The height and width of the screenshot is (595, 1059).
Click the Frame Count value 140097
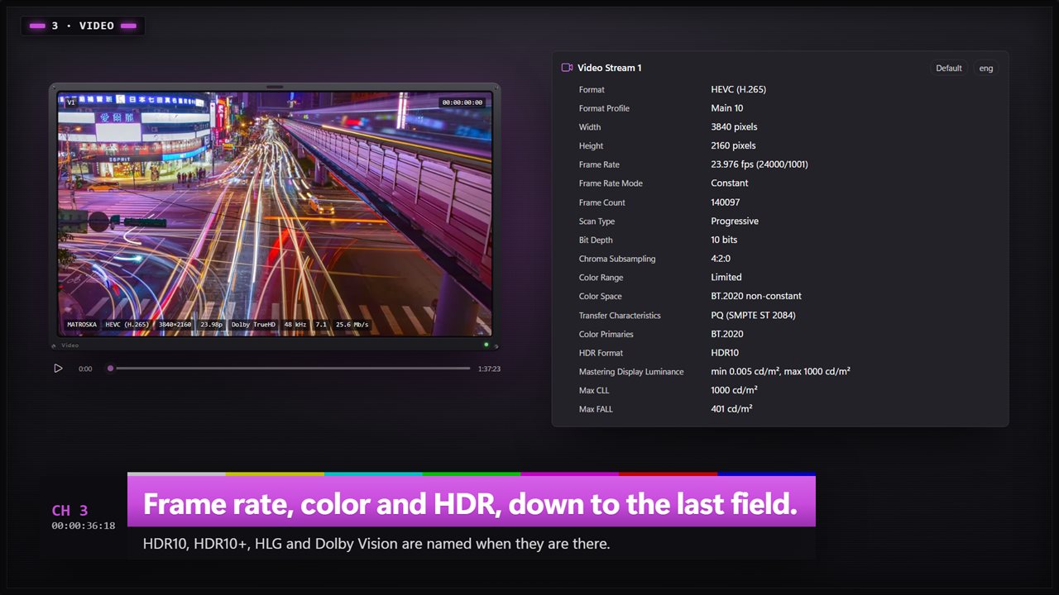tap(726, 202)
